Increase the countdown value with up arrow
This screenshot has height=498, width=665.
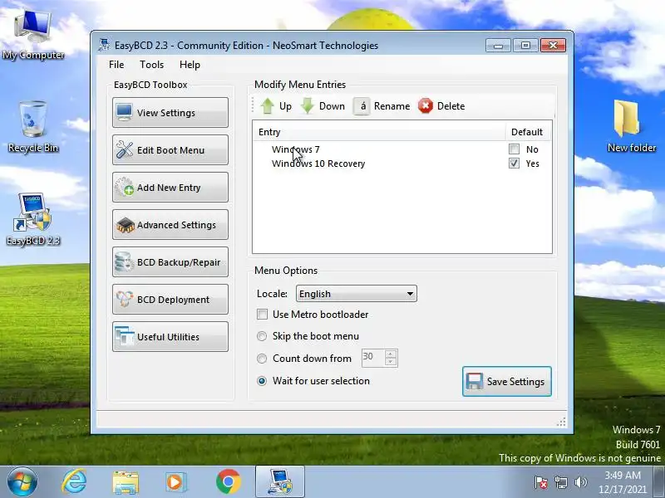(x=391, y=354)
